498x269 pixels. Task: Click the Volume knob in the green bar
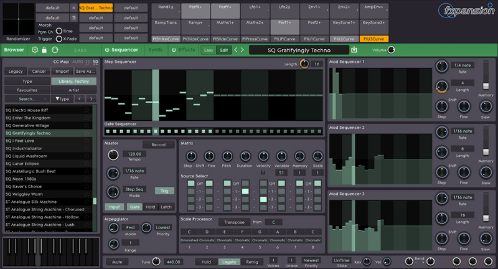click(392, 50)
